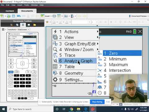Choose 5 Trace in calculator menu
Screen dimensions: 149x112
[74, 55]
